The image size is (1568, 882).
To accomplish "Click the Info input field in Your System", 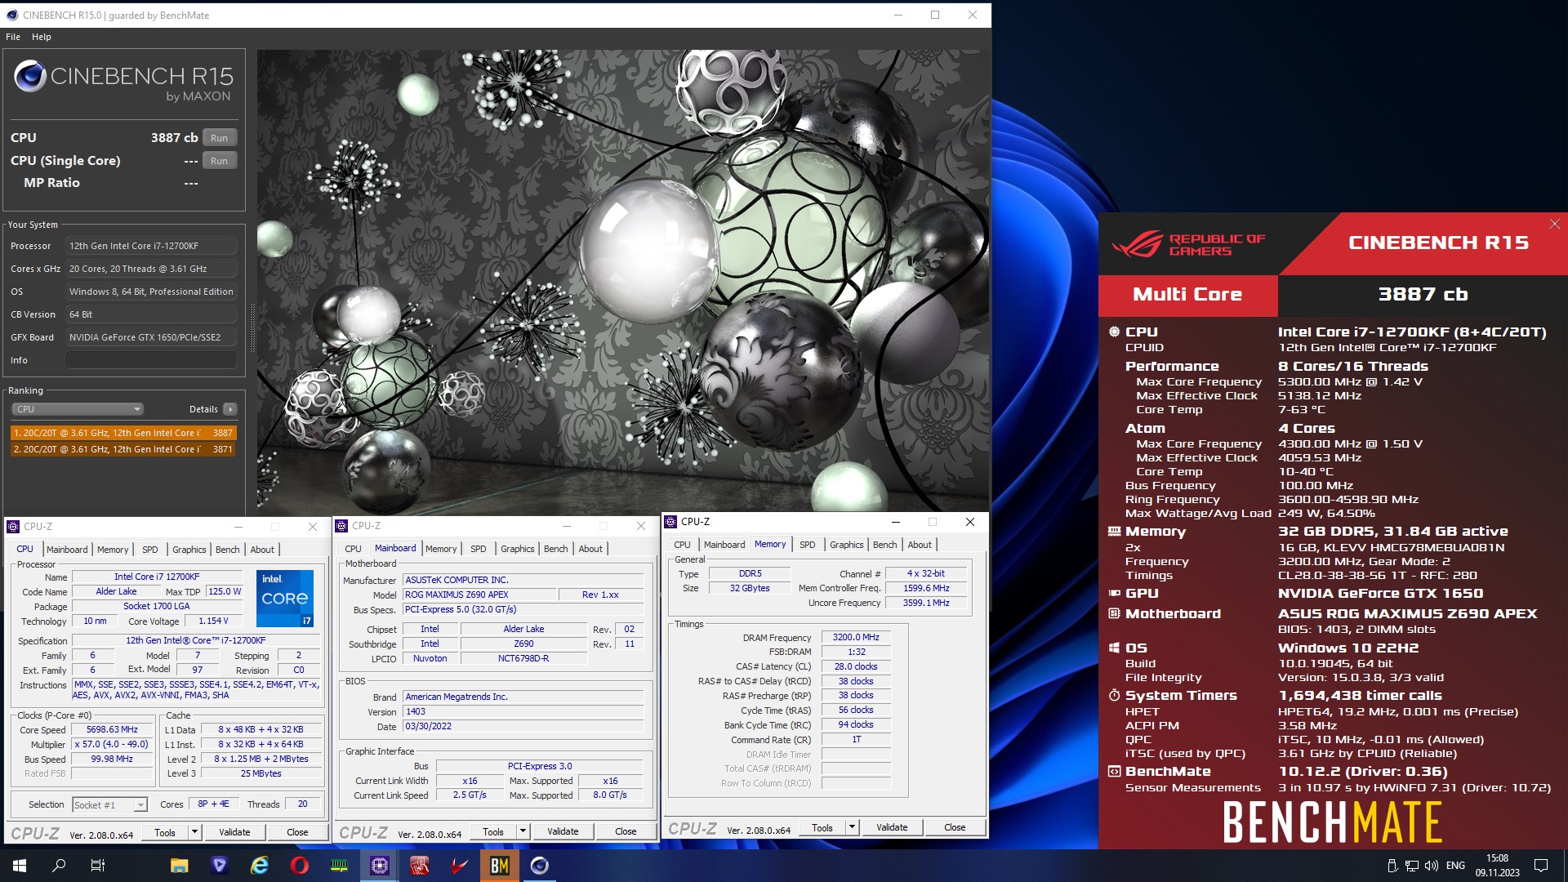I will (151, 360).
